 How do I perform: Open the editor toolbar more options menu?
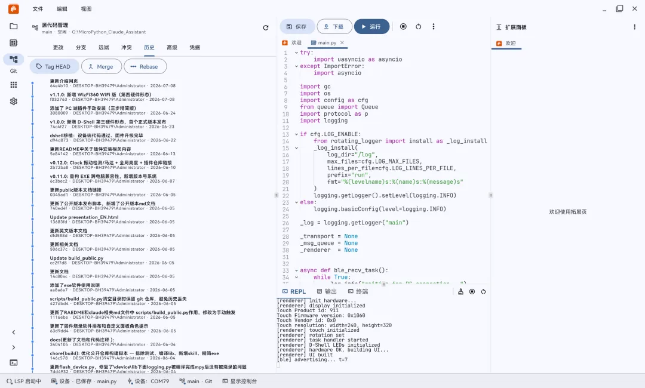(x=434, y=26)
